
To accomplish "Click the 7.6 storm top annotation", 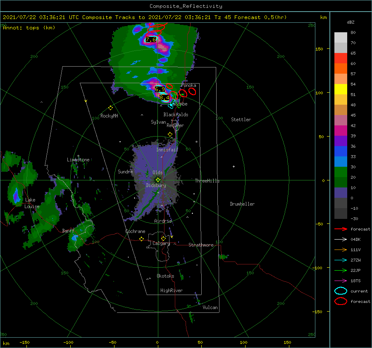I will click(151, 39).
